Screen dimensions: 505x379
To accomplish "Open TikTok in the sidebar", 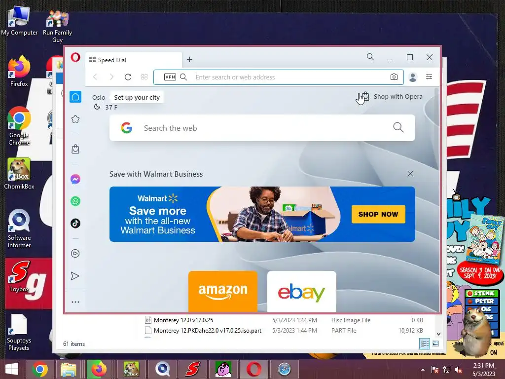I will click(x=75, y=224).
